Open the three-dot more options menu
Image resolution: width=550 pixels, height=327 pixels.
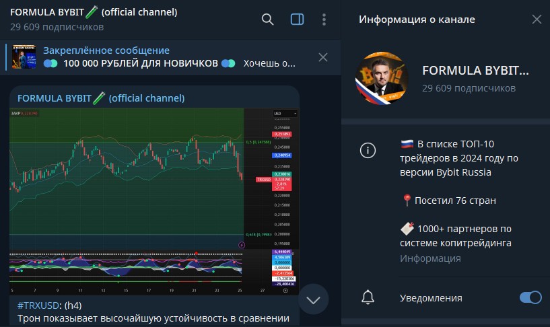click(x=324, y=20)
